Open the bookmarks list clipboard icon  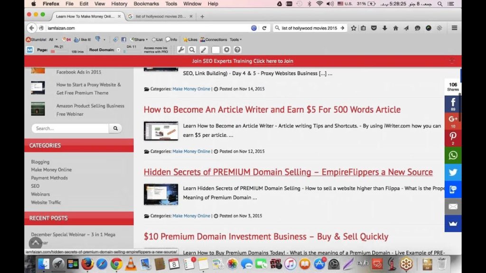click(x=363, y=28)
